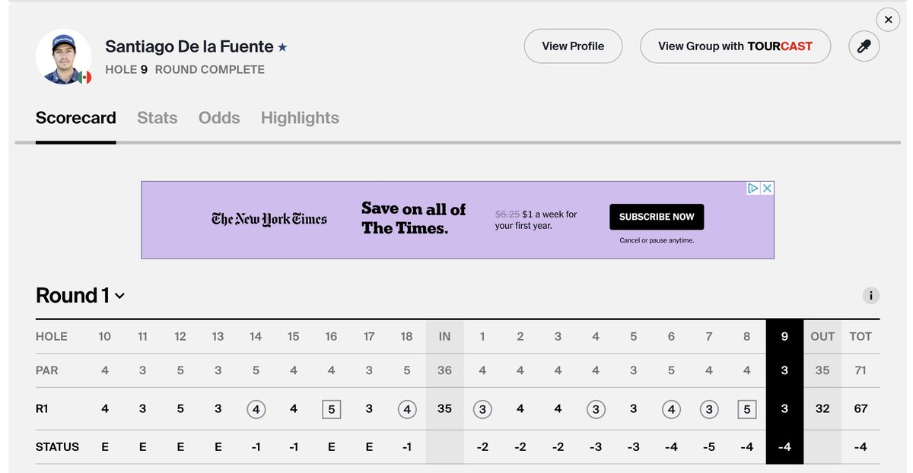Click circled birdie 3 on hole 4
Image resolution: width=913 pixels, height=473 pixels.
point(596,409)
